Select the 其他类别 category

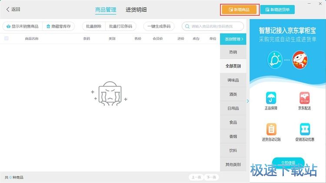pyautogui.click(x=233, y=164)
